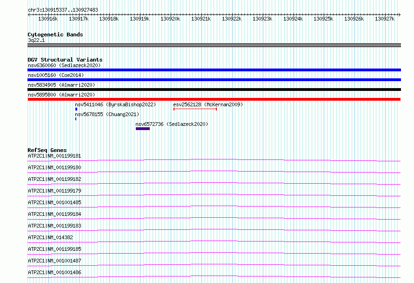Click the gray 3q22.1 cytogenetic band bar
Screen dimensions: 414x283
tap(214, 45)
